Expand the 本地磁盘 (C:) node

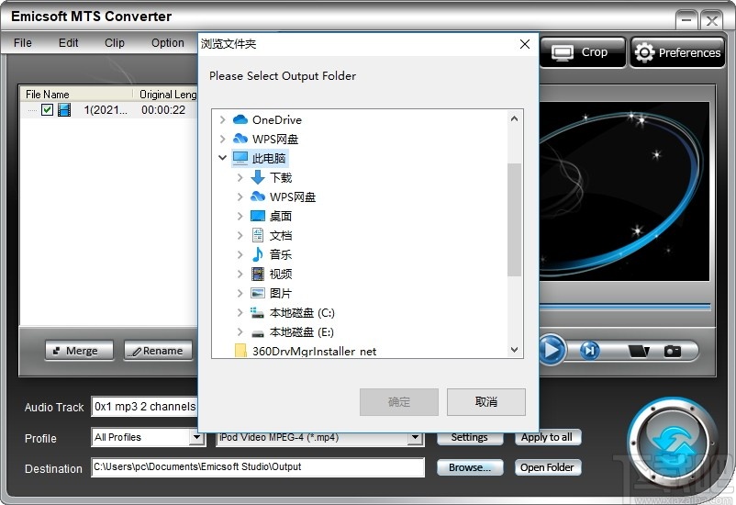240,312
